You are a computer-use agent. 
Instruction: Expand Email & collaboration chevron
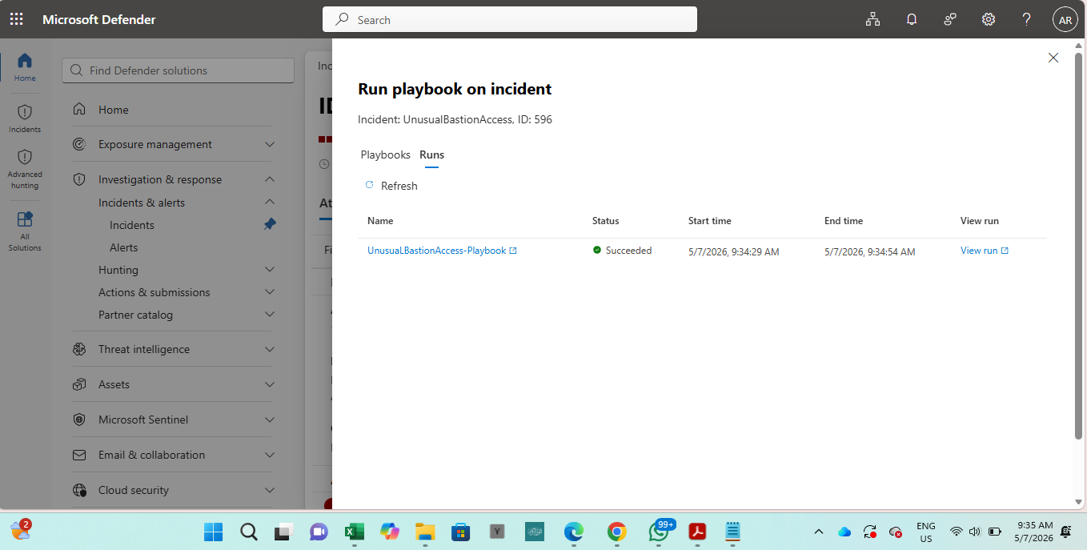pos(270,456)
